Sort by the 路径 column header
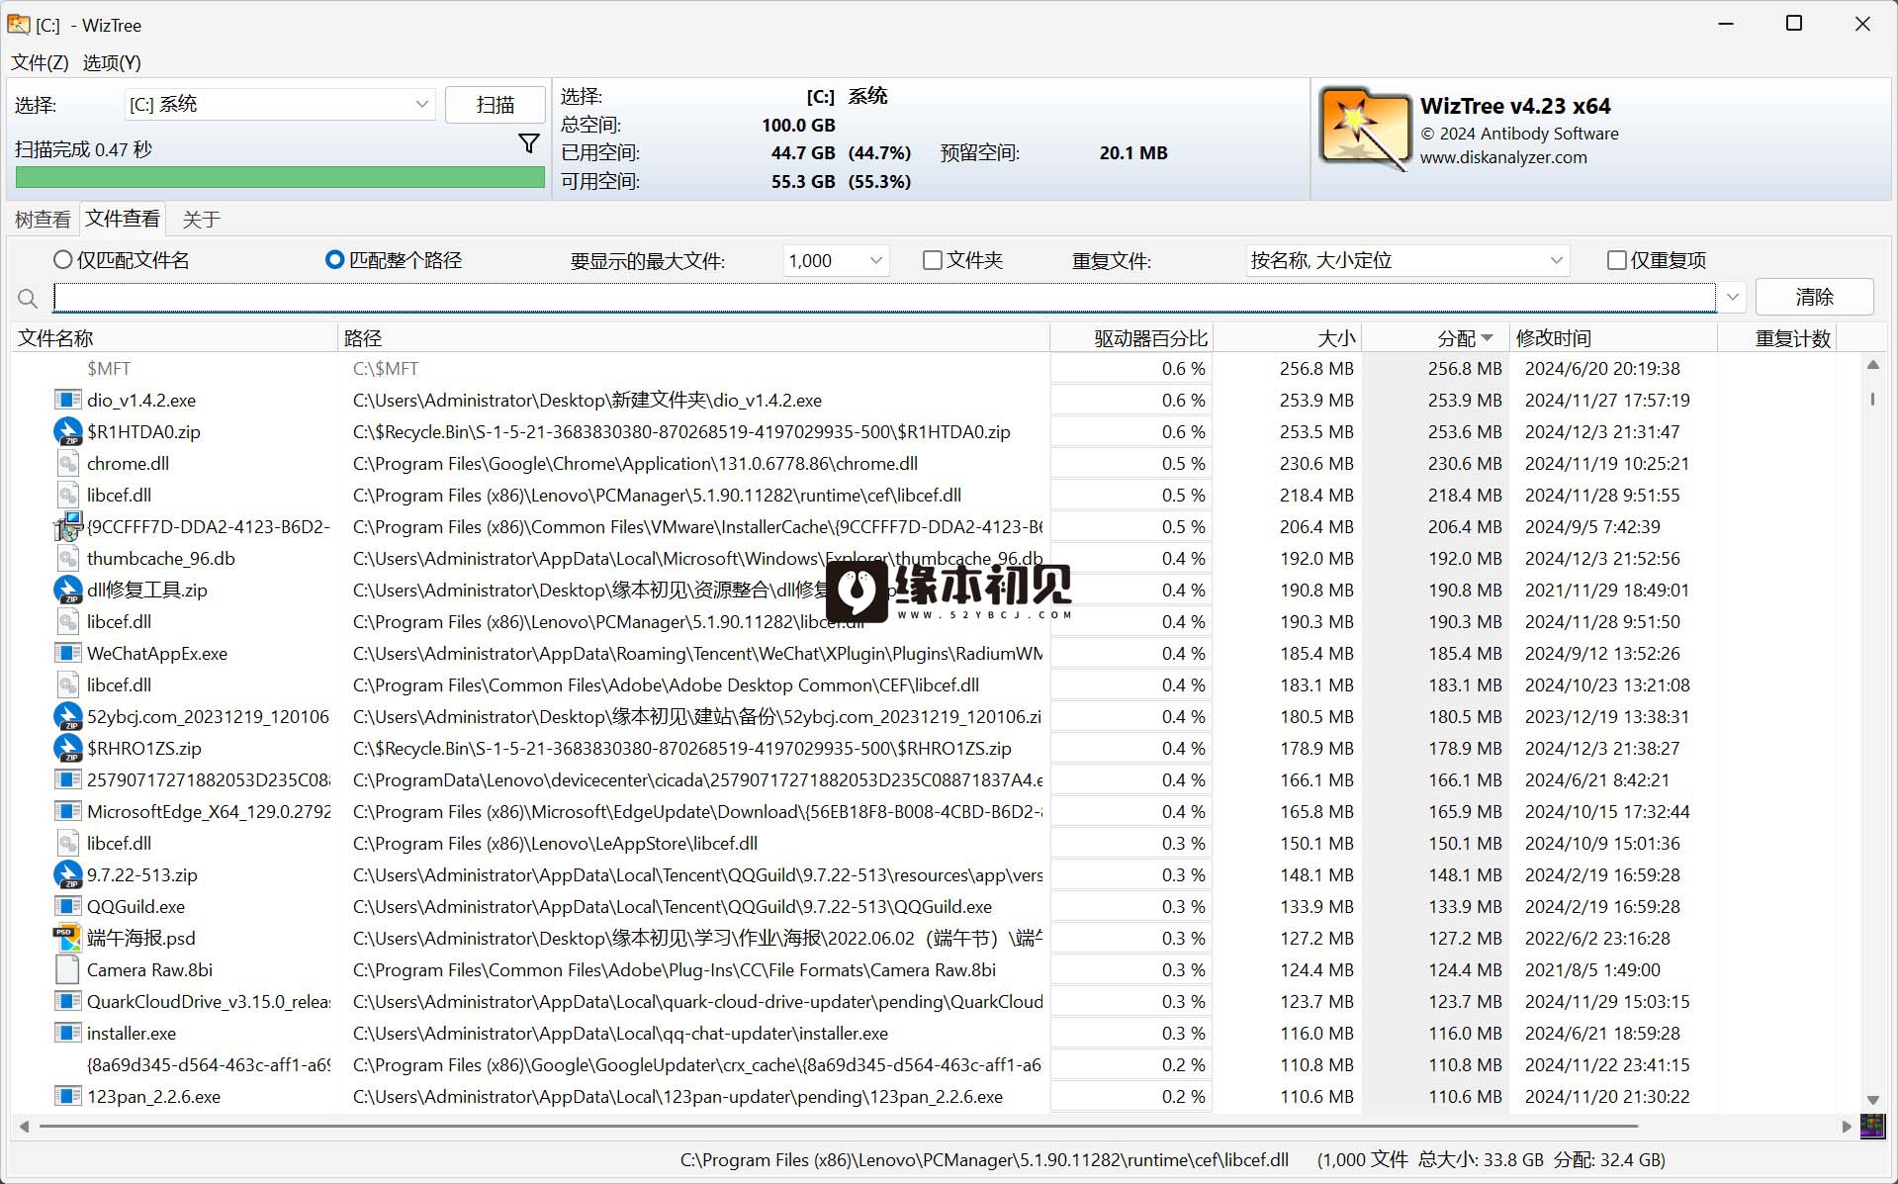The height and width of the screenshot is (1184, 1898). tap(693, 338)
